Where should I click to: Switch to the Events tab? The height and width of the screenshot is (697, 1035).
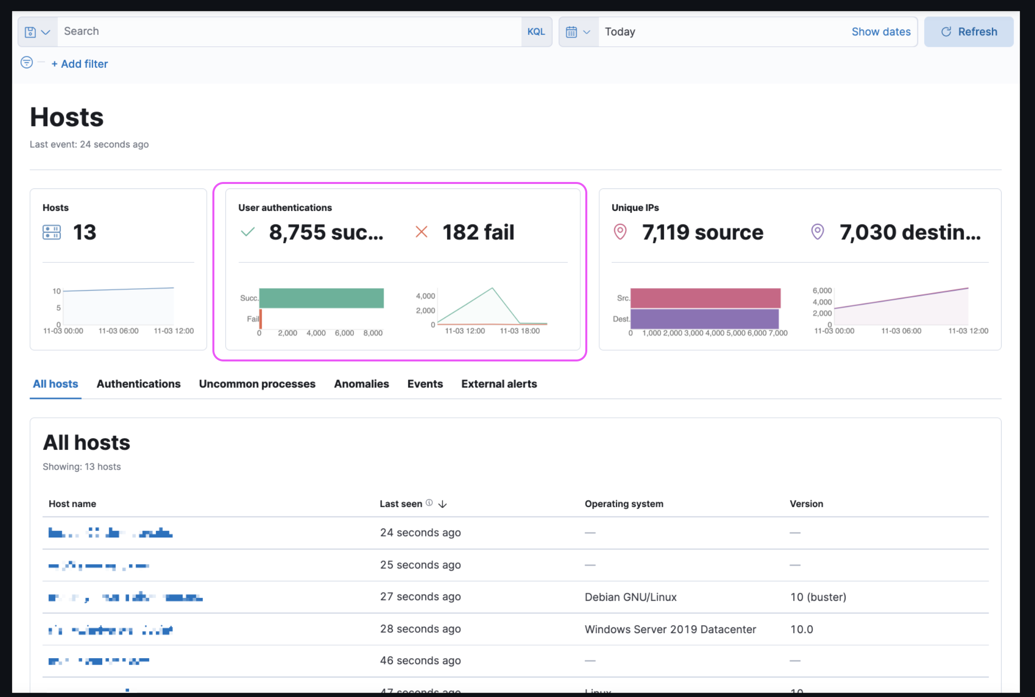(425, 384)
